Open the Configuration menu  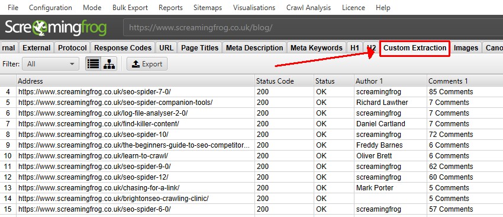[x=50, y=7]
